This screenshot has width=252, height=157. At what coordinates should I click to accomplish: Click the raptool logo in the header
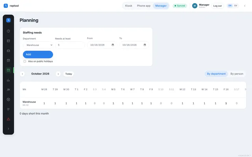[11, 6]
